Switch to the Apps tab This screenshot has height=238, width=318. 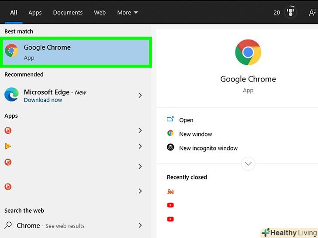pyautogui.click(x=35, y=13)
